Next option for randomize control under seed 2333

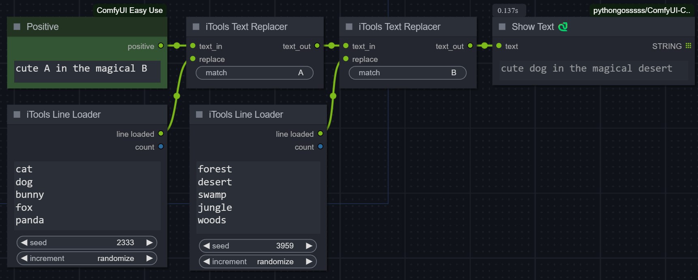click(149, 258)
